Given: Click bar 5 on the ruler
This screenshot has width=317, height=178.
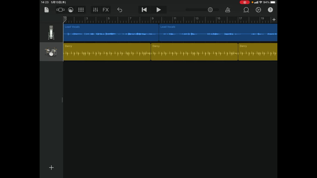Looking at the screenshot, I should pos(109,18).
